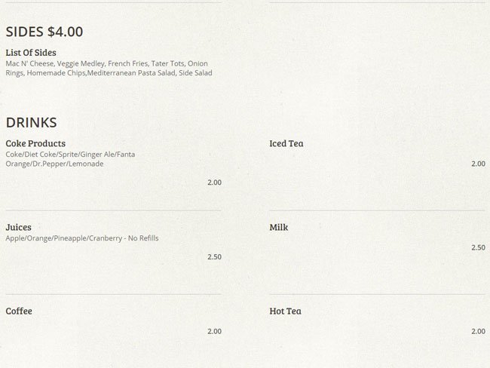Select the Hot Tea menu item
This screenshot has width=490, height=368.
coord(285,311)
